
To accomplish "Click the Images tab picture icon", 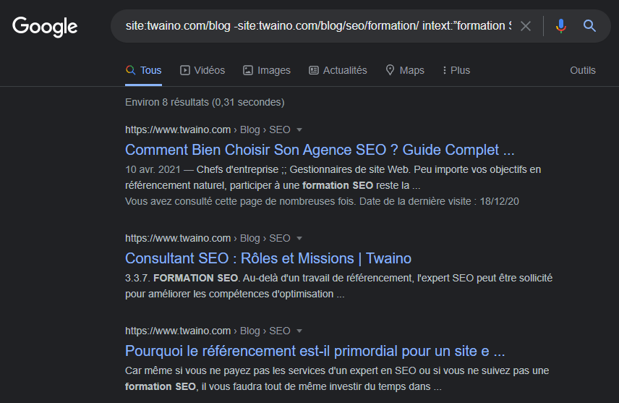I will (x=248, y=70).
